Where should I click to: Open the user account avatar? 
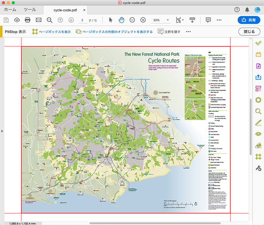pyautogui.click(x=257, y=10)
